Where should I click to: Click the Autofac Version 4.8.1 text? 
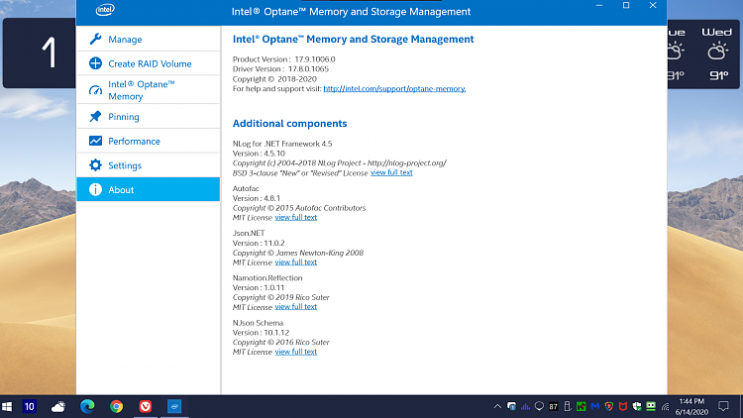point(257,198)
